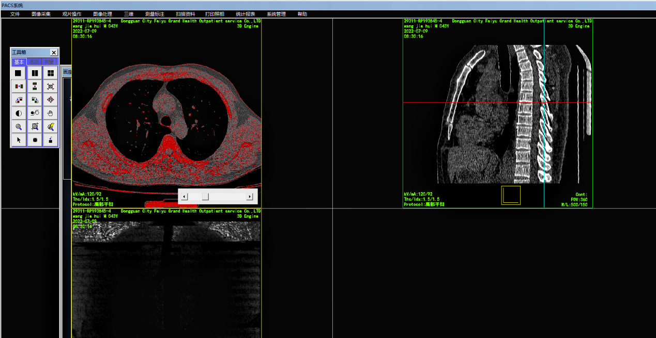
Task: Open the 三维 menu
Action: [129, 14]
